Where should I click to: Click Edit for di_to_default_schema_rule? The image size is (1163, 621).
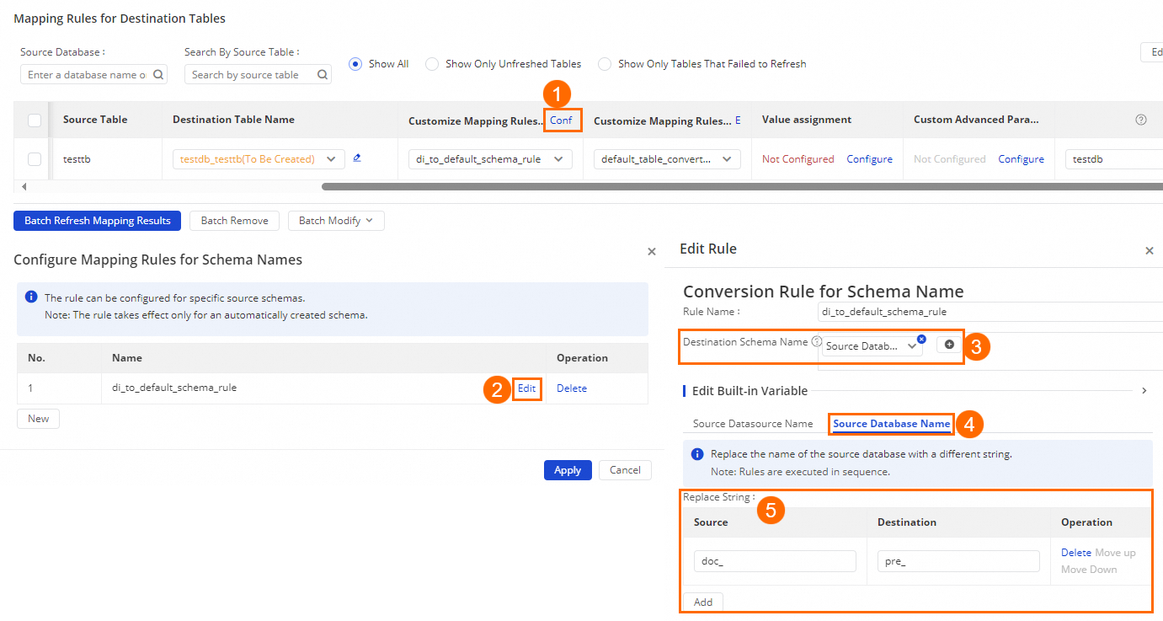[526, 388]
